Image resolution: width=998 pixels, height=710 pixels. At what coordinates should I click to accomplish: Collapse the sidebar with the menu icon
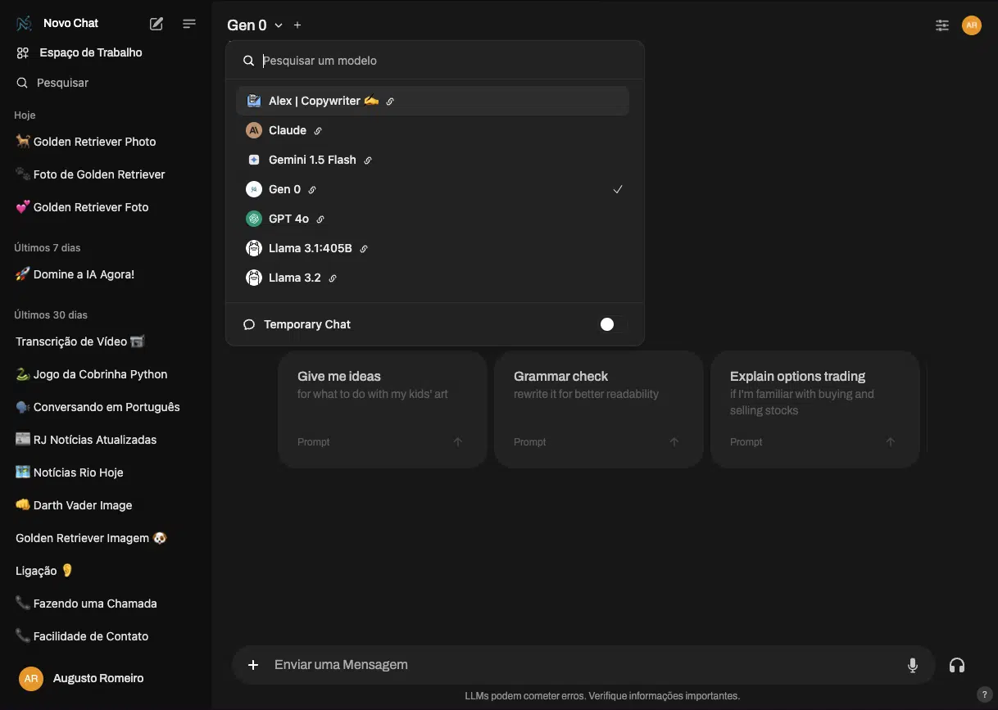click(x=189, y=24)
